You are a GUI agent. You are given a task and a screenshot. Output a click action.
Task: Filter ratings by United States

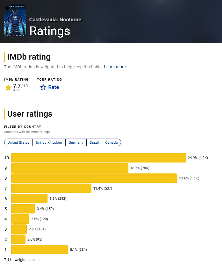pos(18,142)
